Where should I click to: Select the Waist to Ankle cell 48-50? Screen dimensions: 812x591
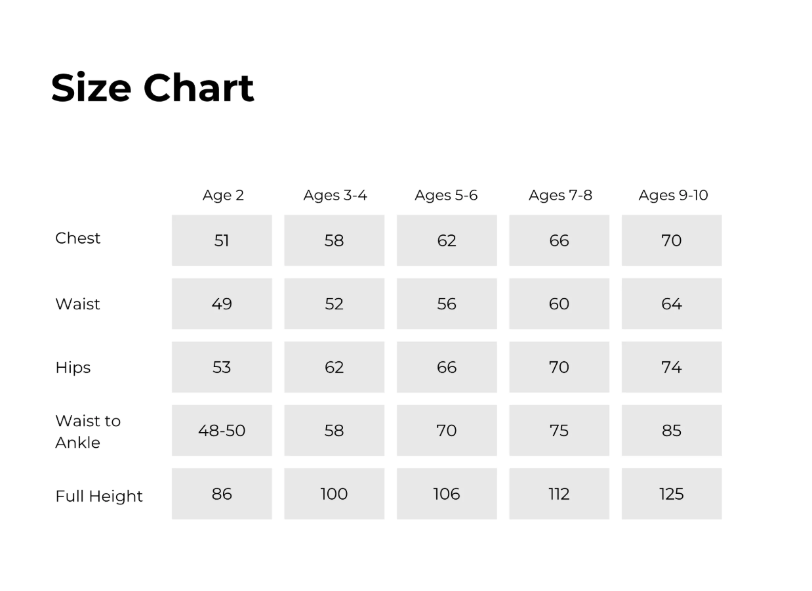point(222,430)
